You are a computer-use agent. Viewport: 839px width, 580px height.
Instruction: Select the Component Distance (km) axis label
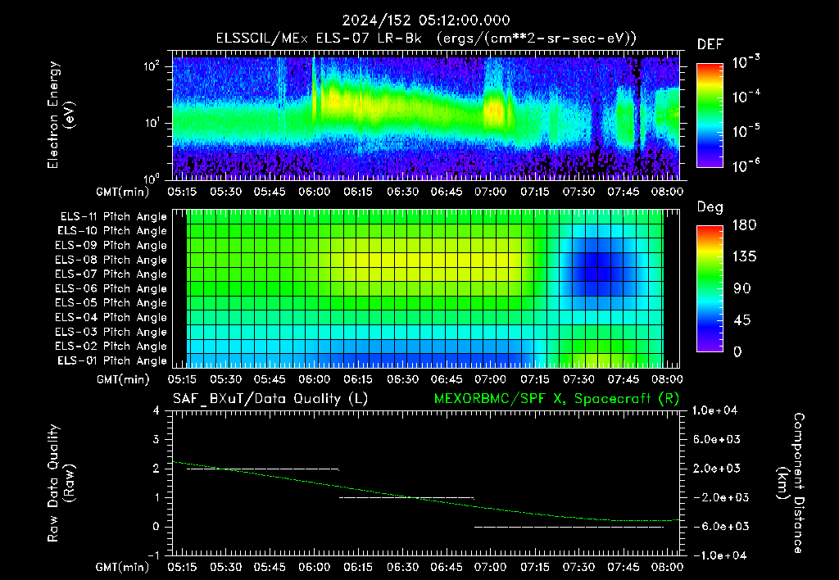(791, 483)
